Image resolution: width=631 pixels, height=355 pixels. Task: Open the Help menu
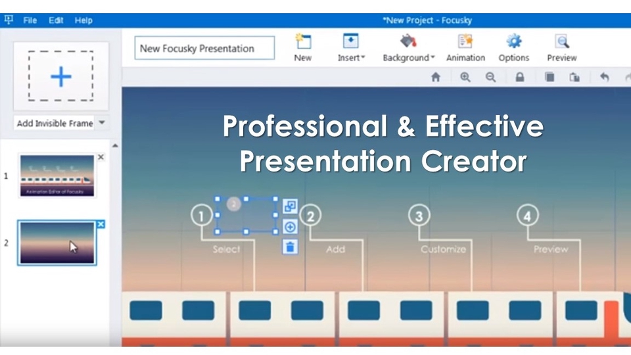click(x=83, y=20)
